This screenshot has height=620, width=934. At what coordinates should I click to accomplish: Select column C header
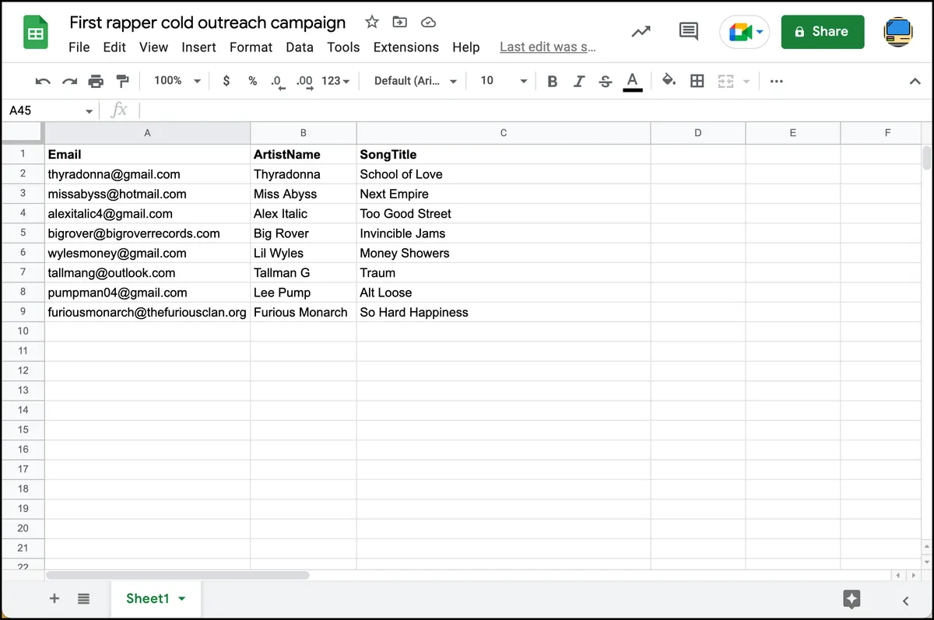tap(504, 133)
